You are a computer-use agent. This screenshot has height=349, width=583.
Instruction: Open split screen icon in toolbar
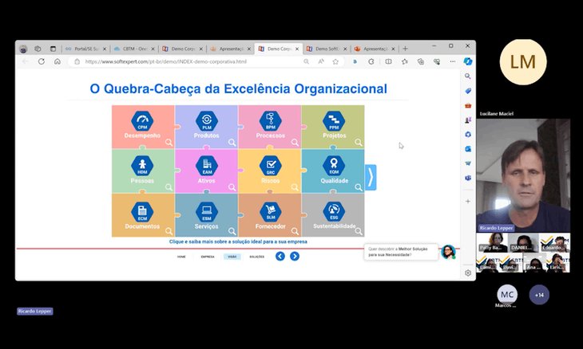coord(388,61)
